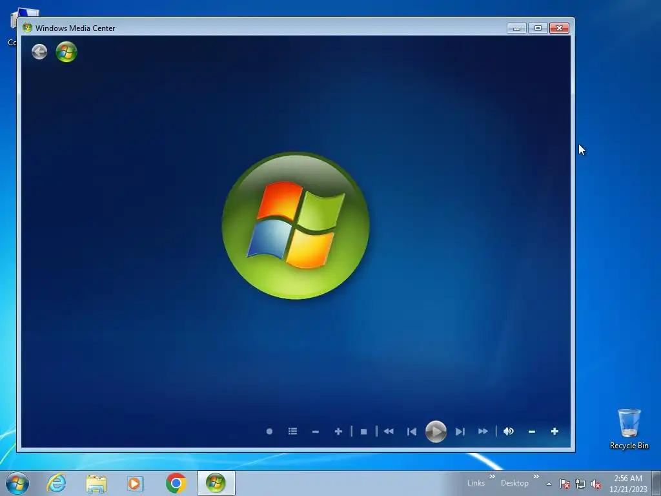Open Windows Explorer folder icon on taskbar

[x=96, y=483]
